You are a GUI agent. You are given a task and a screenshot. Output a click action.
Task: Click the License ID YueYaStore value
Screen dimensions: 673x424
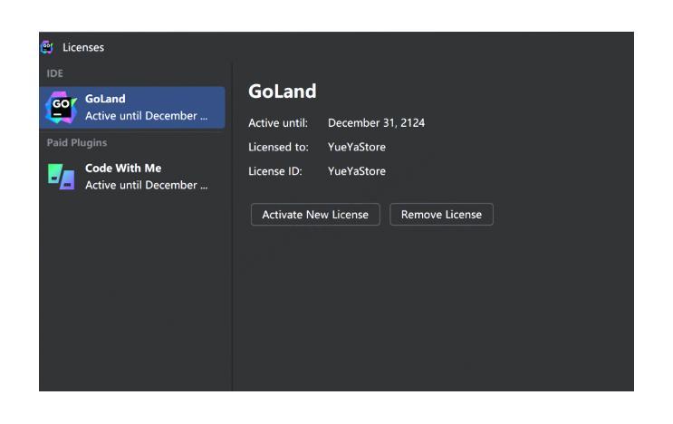pos(356,170)
